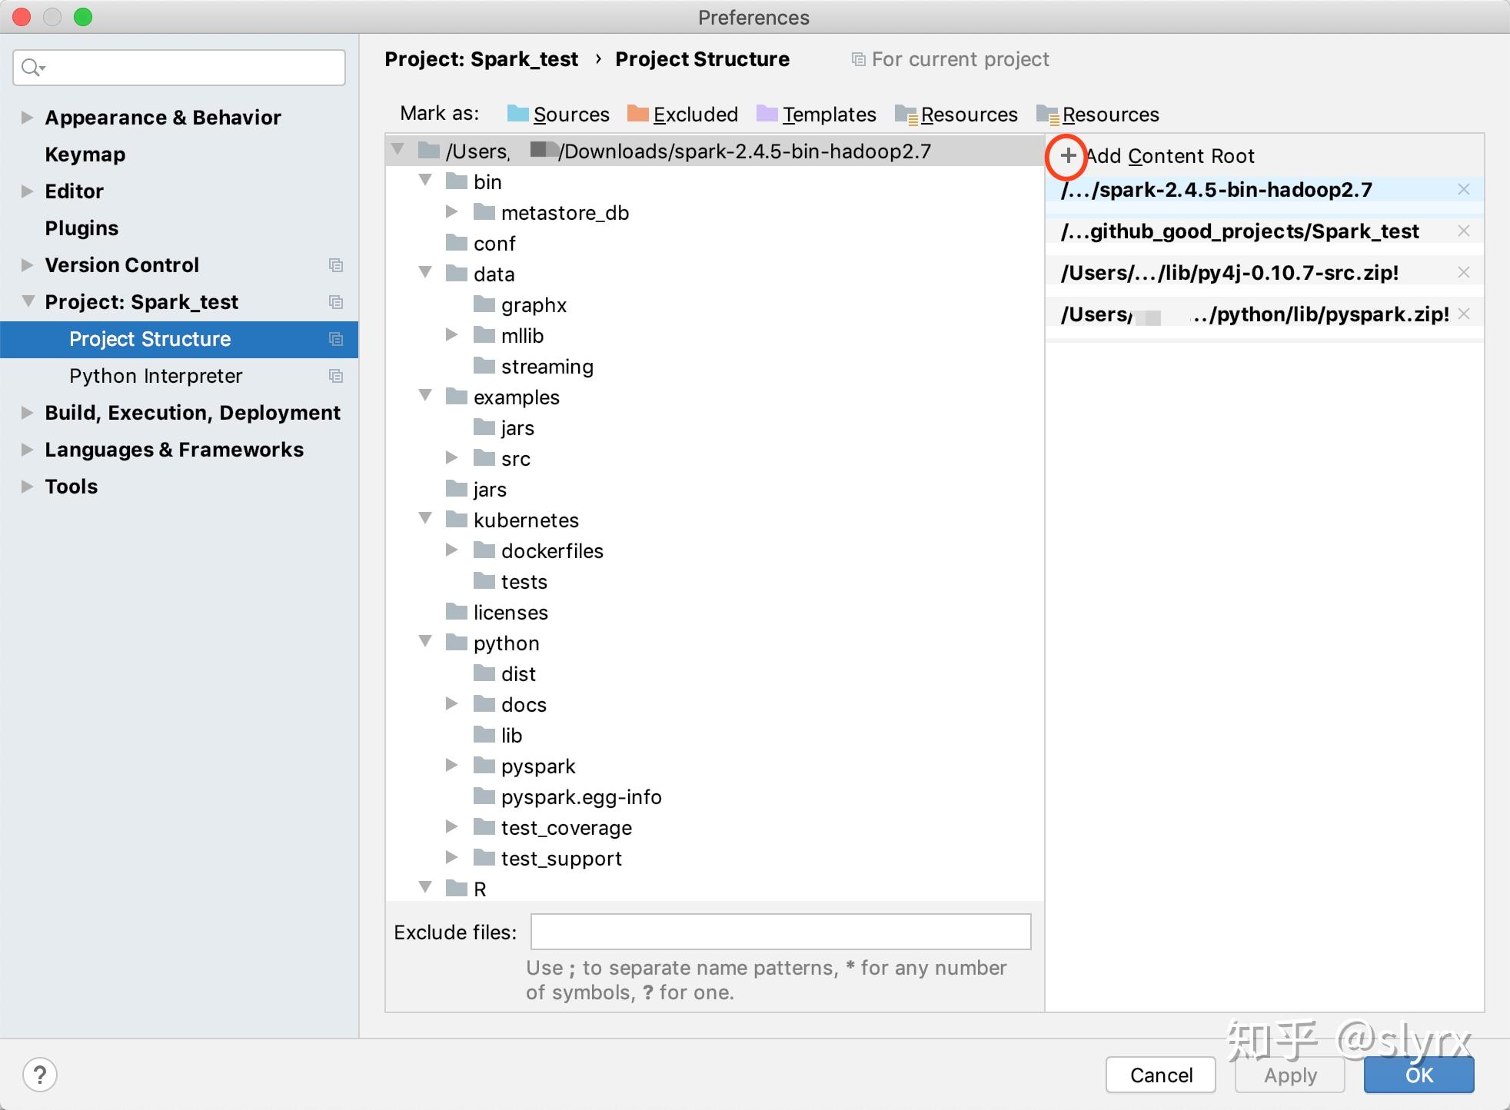
Task: Click the Add Content Root plus icon
Action: pyautogui.click(x=1068, y=155)
